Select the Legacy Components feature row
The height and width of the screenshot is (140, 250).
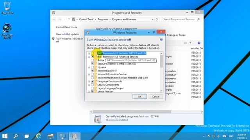pos(108,85)
